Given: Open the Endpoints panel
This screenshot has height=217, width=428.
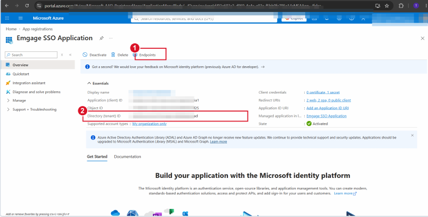Looking at the screenshot, I should click(x=144, y=55).
